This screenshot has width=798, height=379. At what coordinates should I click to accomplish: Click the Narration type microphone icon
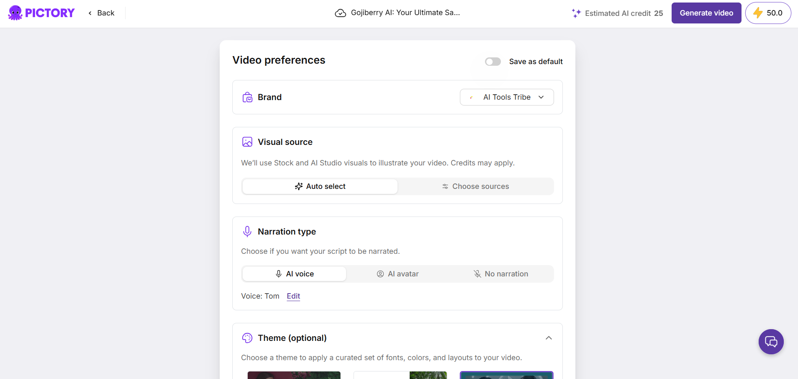coord(247,232)
